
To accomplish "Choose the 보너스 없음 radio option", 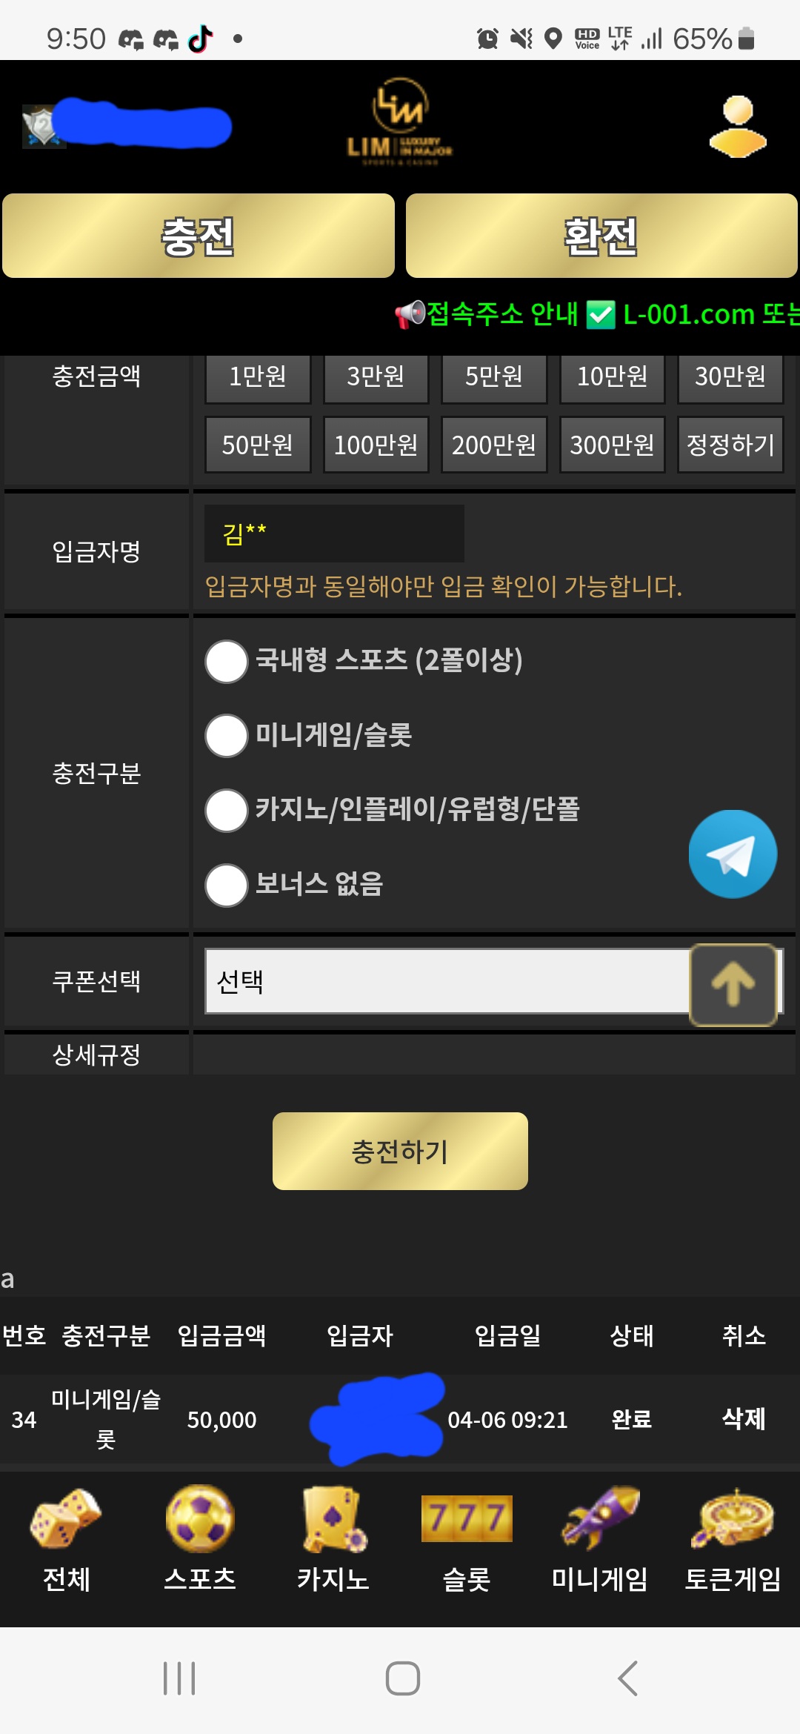I will [x=227, y=885].
